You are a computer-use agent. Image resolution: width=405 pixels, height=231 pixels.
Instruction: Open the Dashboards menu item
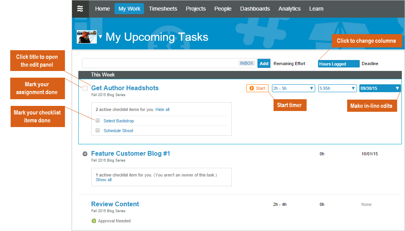pyautogui.click(x=255, y=9)
